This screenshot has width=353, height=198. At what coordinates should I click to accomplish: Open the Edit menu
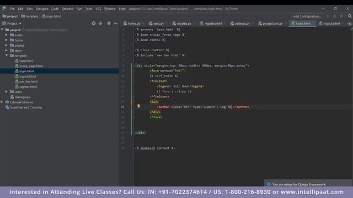click(20, 9)
